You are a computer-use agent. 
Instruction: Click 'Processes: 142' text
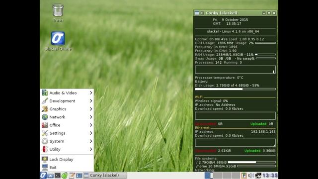tap(208, 63)
